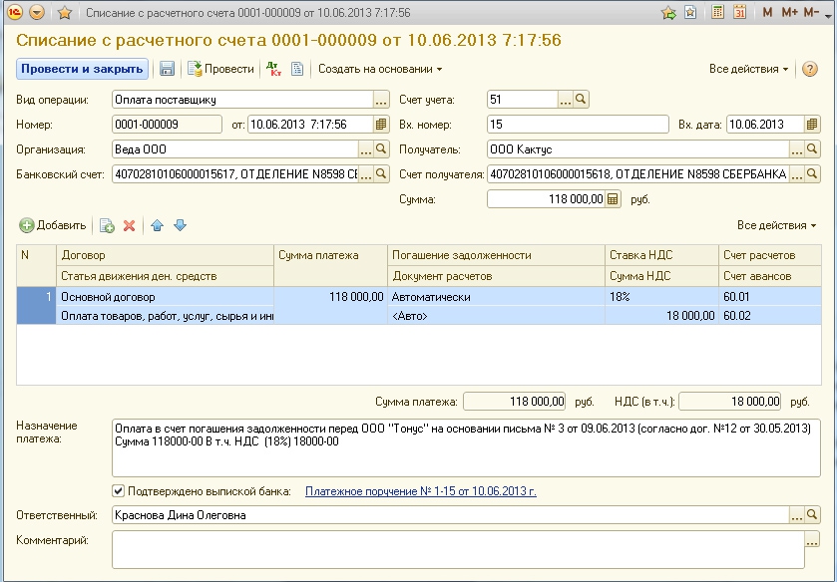Click the 1C application logo icon
Screen dimensions: 837x582
(15, 12)
